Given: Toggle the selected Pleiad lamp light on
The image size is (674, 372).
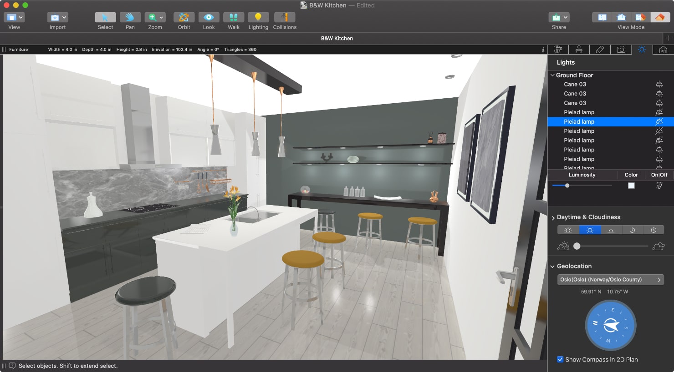Looking at the screenshot, I should pyautogui.click(x=659, y=121).
